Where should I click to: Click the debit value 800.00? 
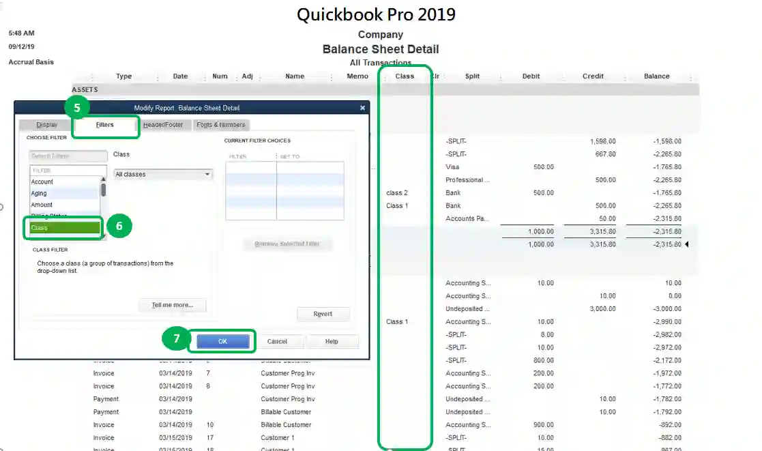pyautogui.click(x=543, y=361)
